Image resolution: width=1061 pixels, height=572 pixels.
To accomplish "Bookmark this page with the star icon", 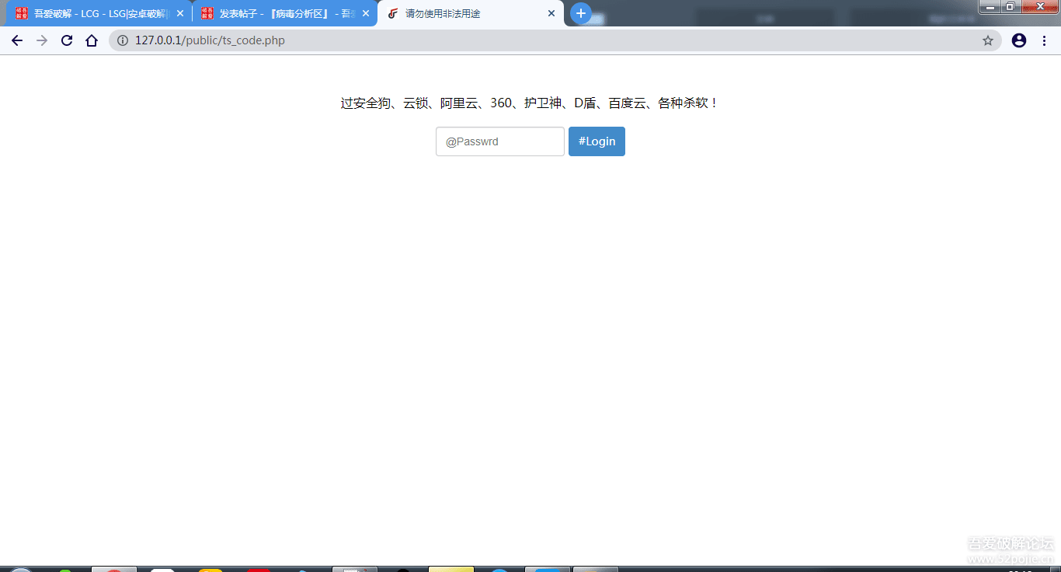I will (x=987, y=40).
